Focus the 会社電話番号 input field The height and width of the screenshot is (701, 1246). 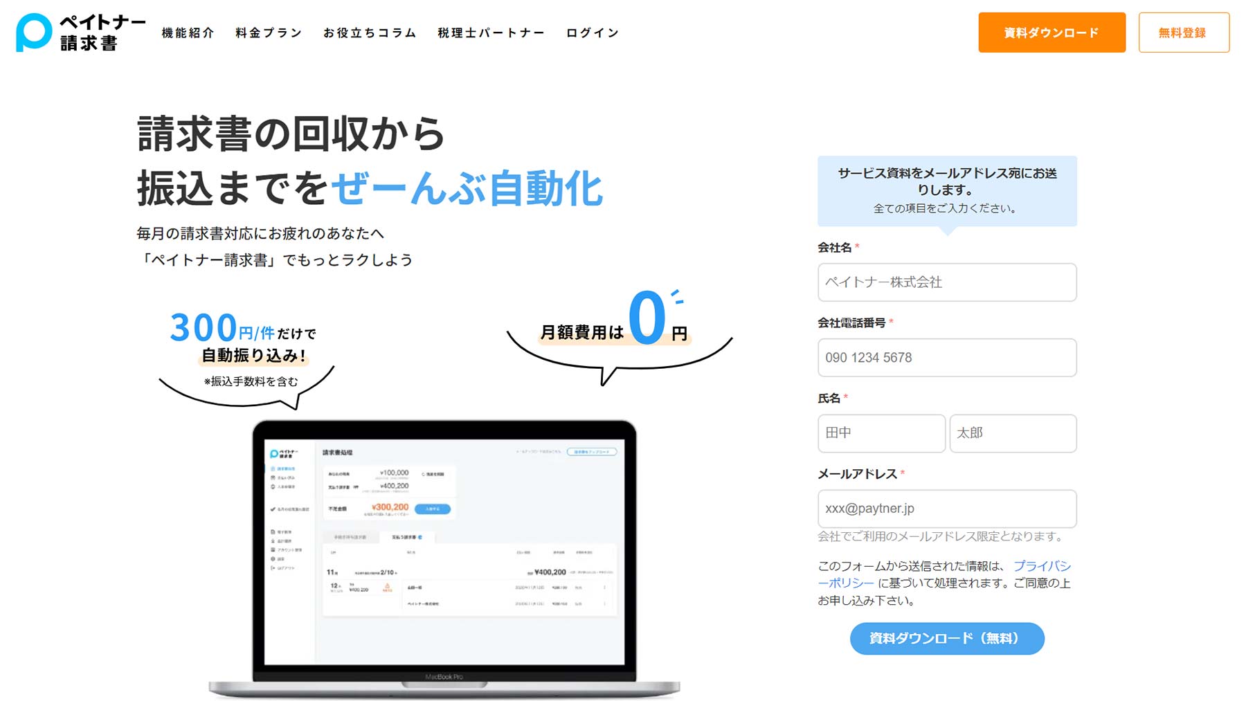(947, 358)
